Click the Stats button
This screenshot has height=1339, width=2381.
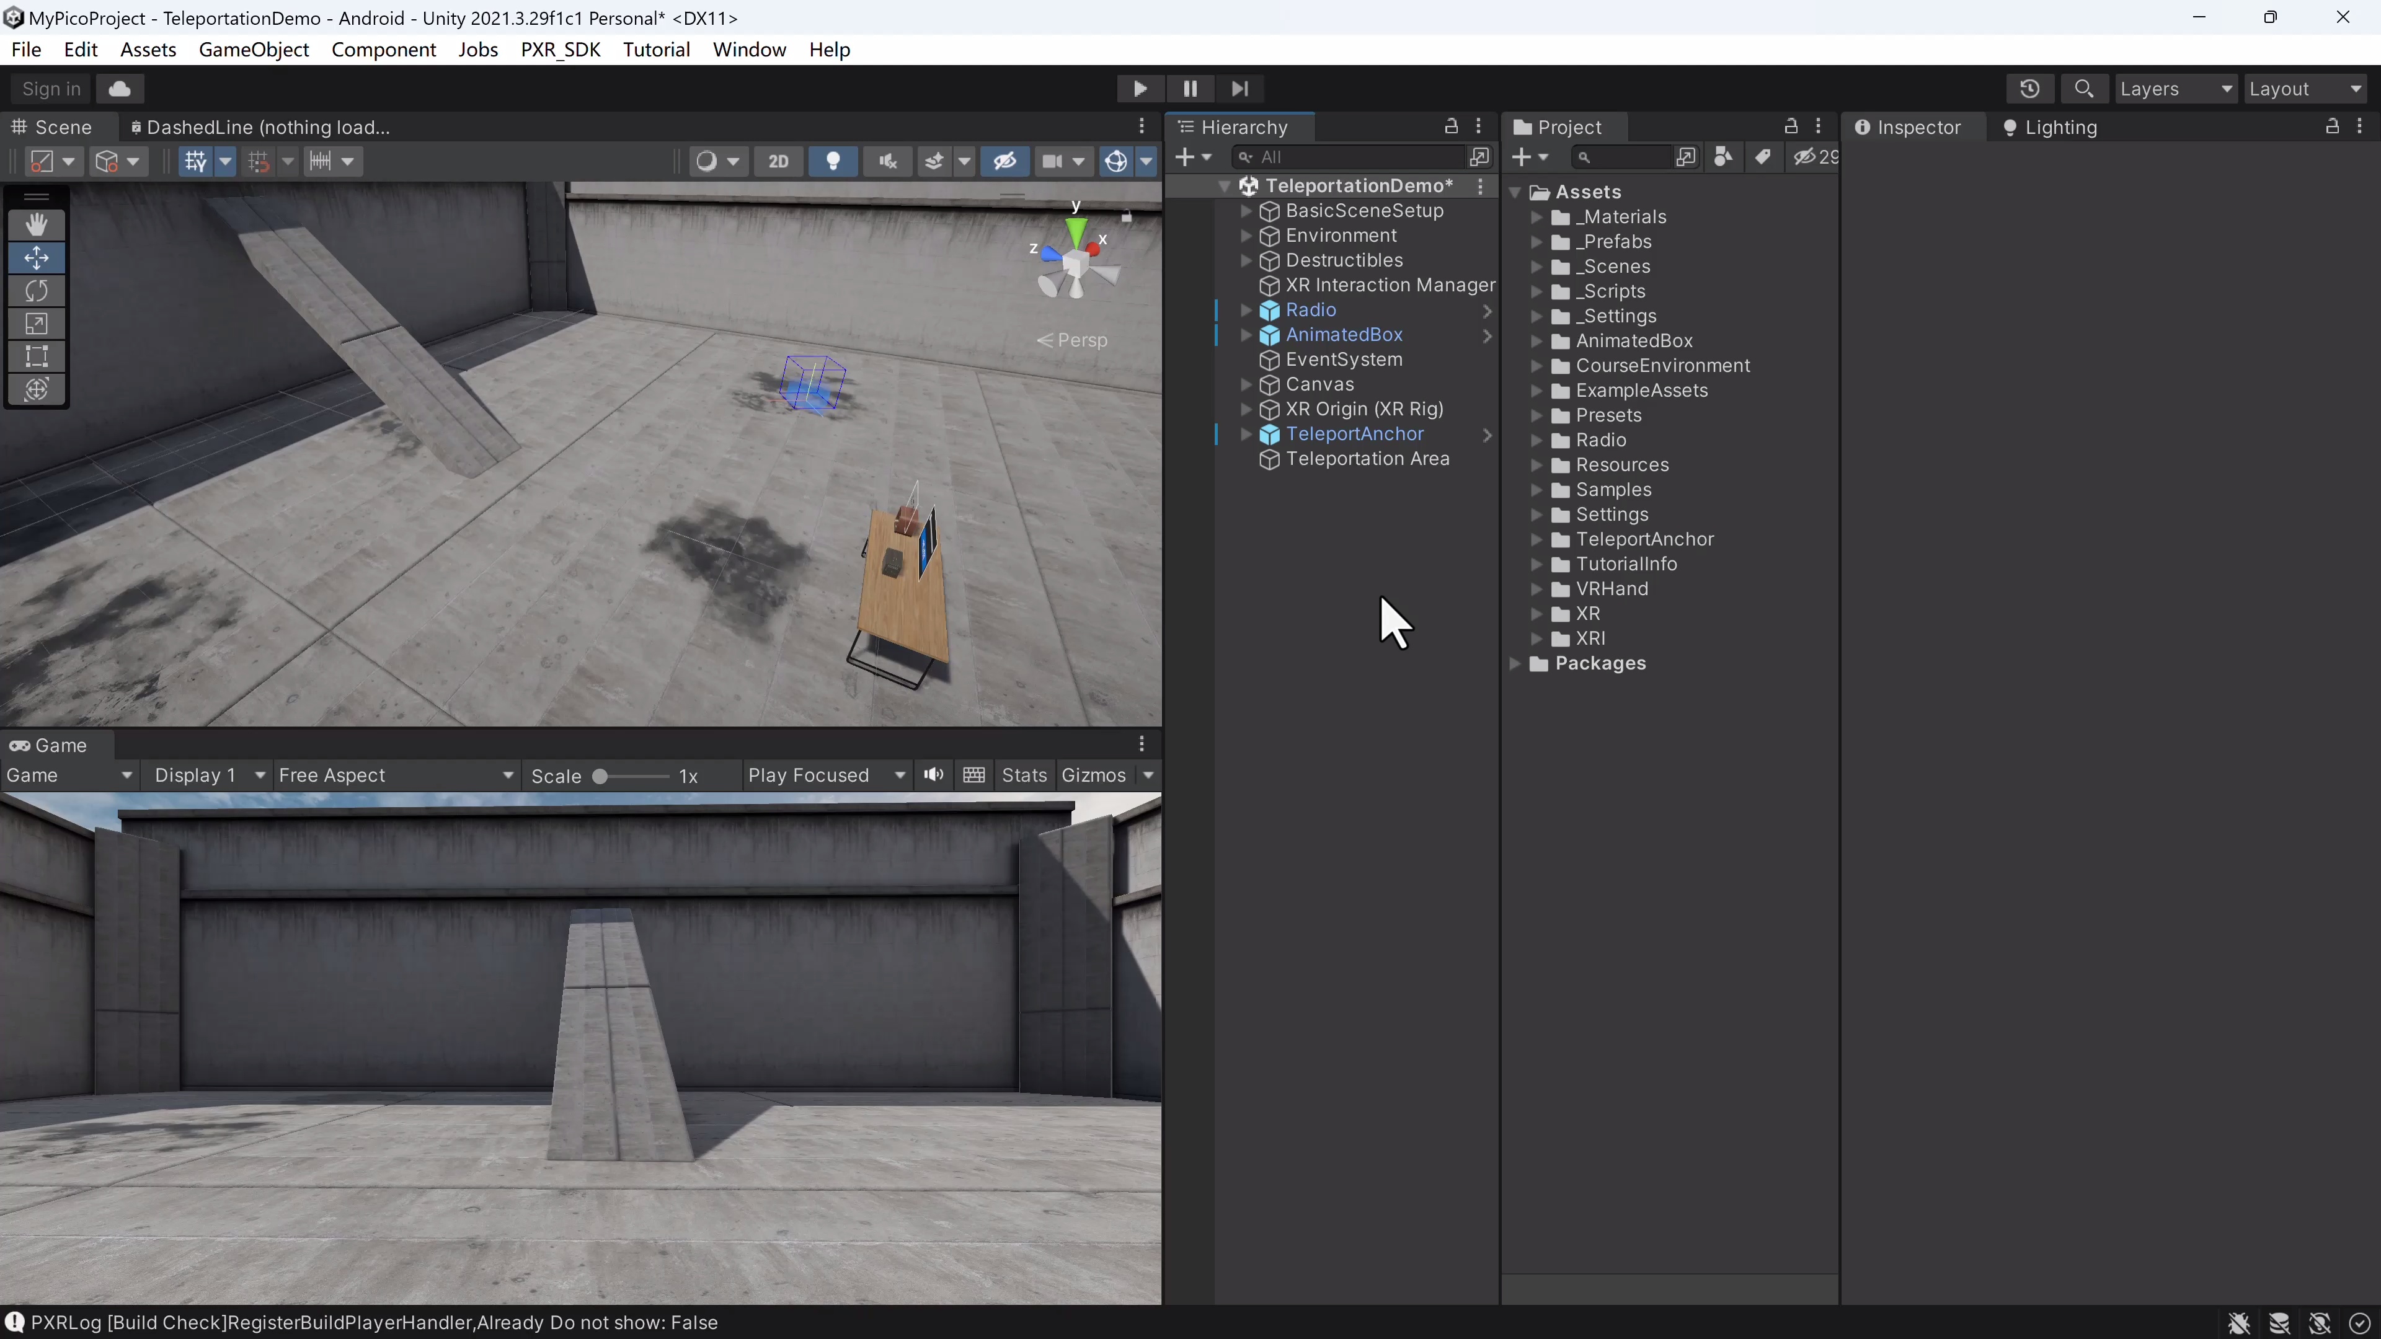click(x=1024, y=776)
